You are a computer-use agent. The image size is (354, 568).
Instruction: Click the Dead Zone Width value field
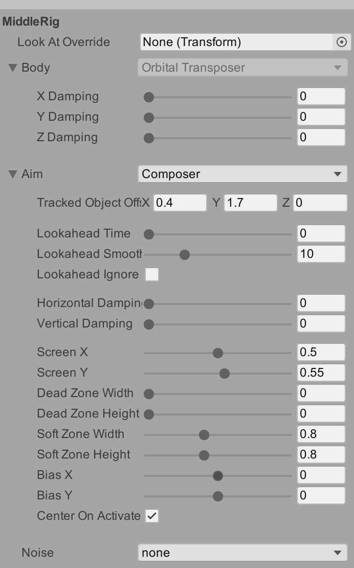pos(321,393)
